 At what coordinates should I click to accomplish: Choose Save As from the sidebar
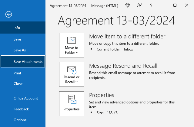20,50
